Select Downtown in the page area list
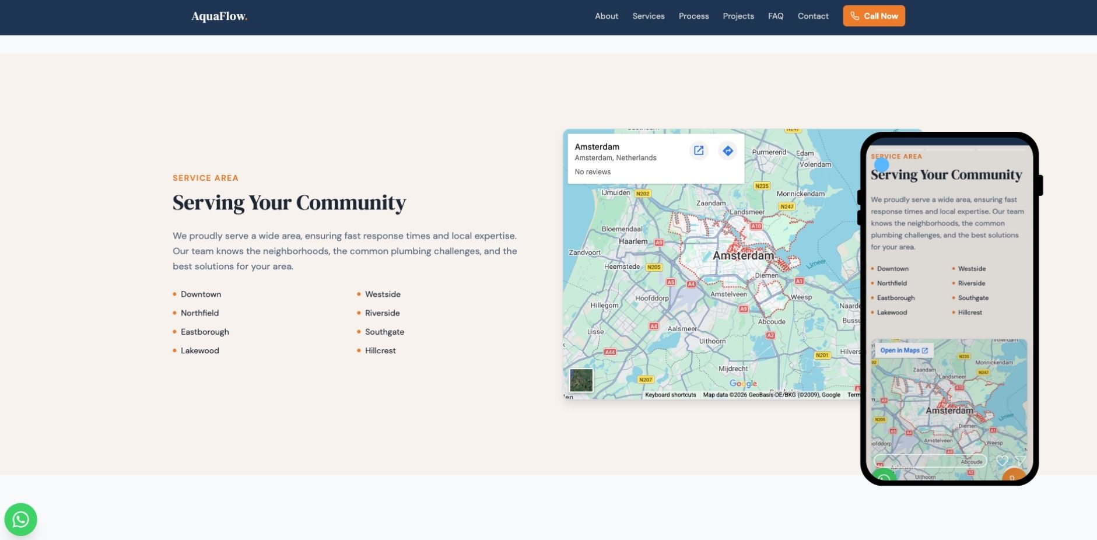 (x=201, y=294)
